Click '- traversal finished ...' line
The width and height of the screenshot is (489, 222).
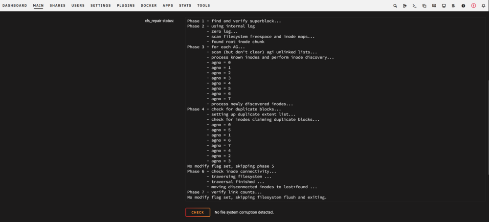[236, 182]
